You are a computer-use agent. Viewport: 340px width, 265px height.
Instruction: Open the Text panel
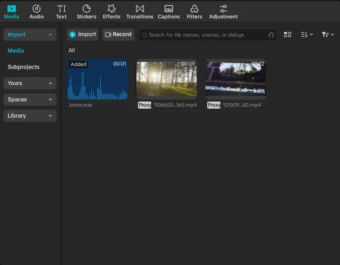(x=61, y=12)
